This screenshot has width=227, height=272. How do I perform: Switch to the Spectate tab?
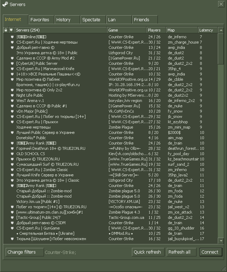pyautogui.click(x=93, y=19)
